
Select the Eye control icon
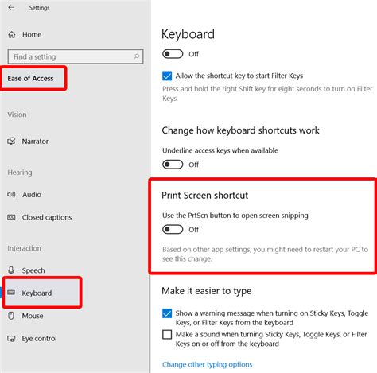click(11, 339)
